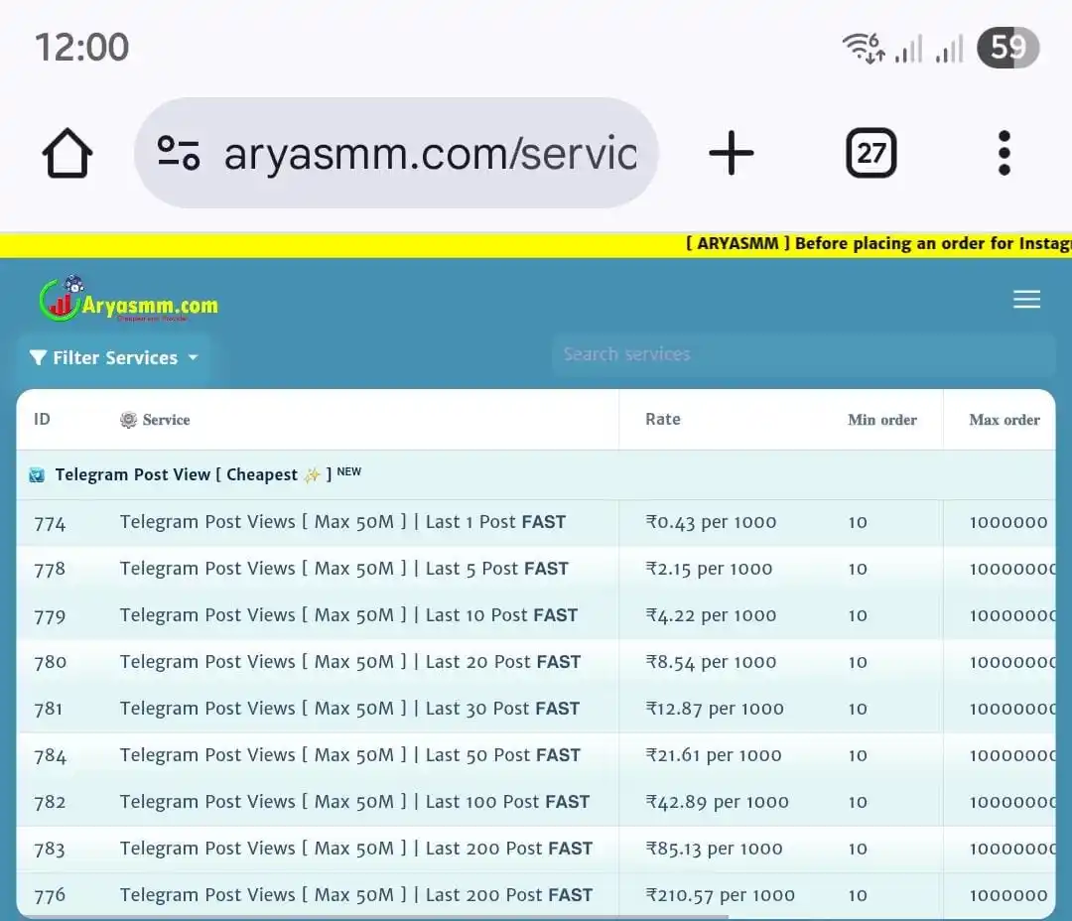Select the Max order column header

tap(1005, 420)
